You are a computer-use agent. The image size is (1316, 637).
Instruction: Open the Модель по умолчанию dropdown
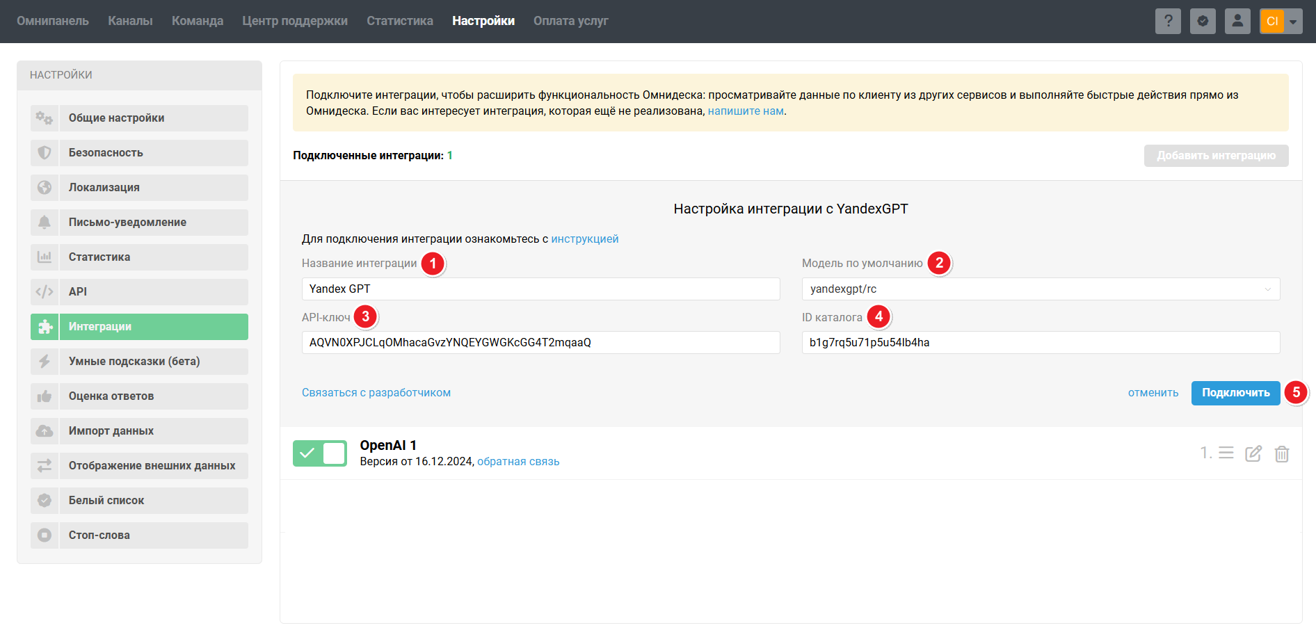click(x=1041, y=289)
